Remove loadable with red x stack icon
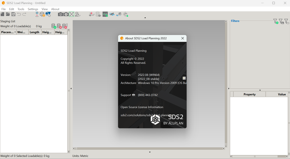This screenshot has width=290, height=159. click(59, 26)
